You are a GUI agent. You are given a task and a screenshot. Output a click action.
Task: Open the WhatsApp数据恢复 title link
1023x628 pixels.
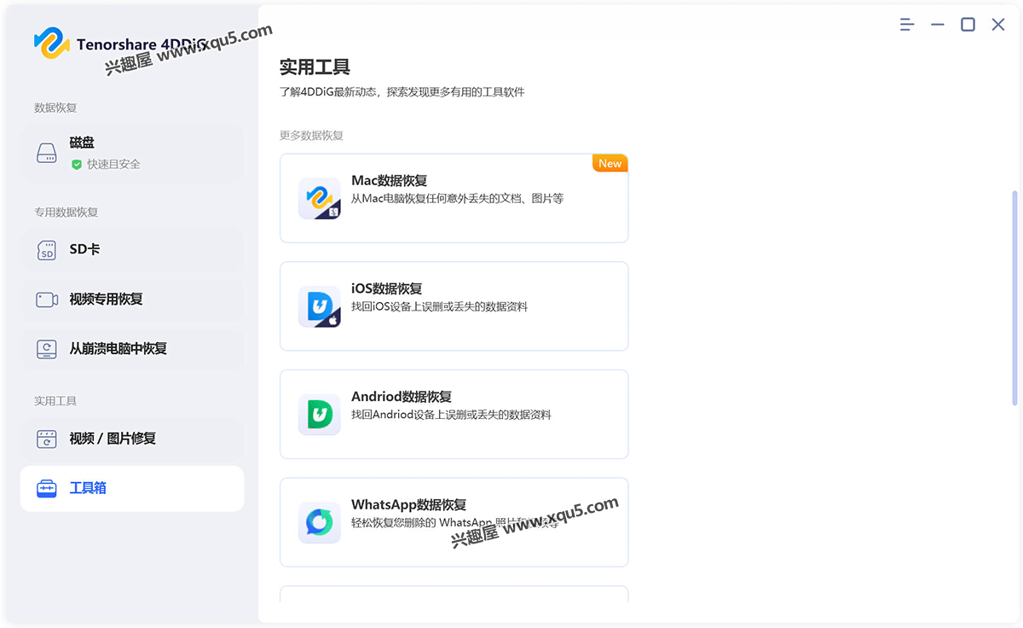pos(408,504)
